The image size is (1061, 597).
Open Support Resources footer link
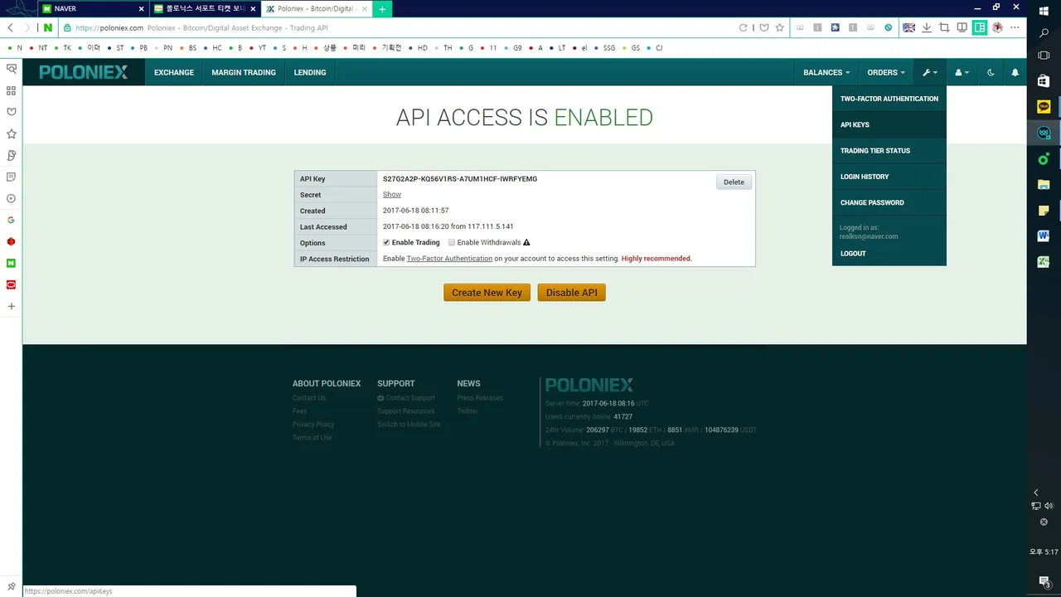tap(405, 411)
